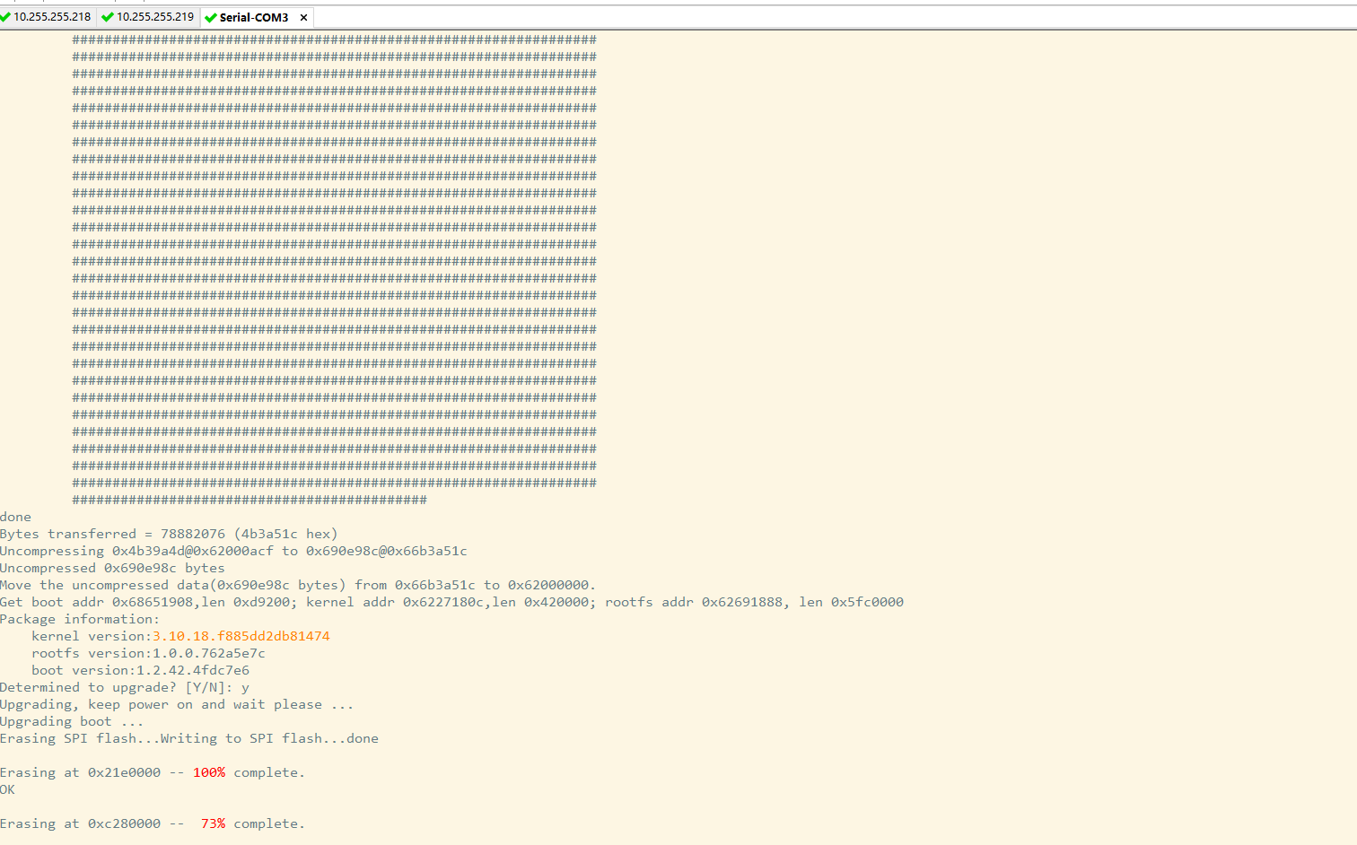Click the green checkmark on 10.255.255.219 tab
The image size is (1357, 845).
coord(108,17)
